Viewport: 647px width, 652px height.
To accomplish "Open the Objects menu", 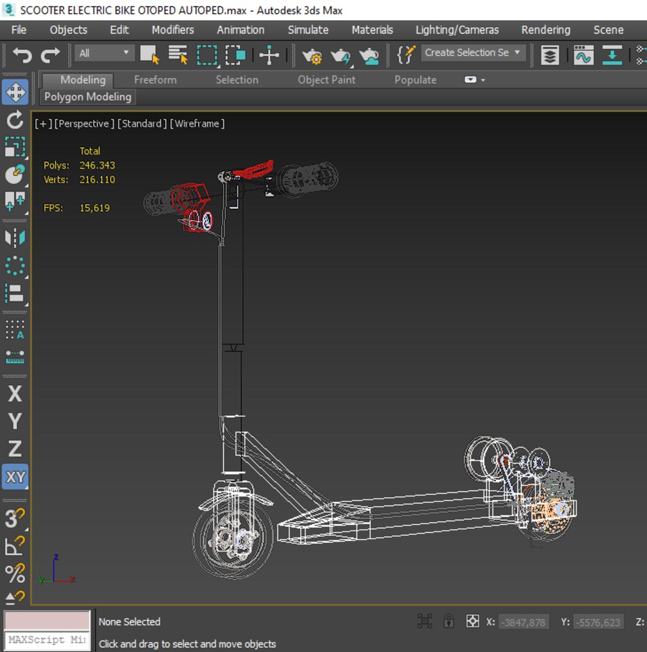I will point(69,30).
